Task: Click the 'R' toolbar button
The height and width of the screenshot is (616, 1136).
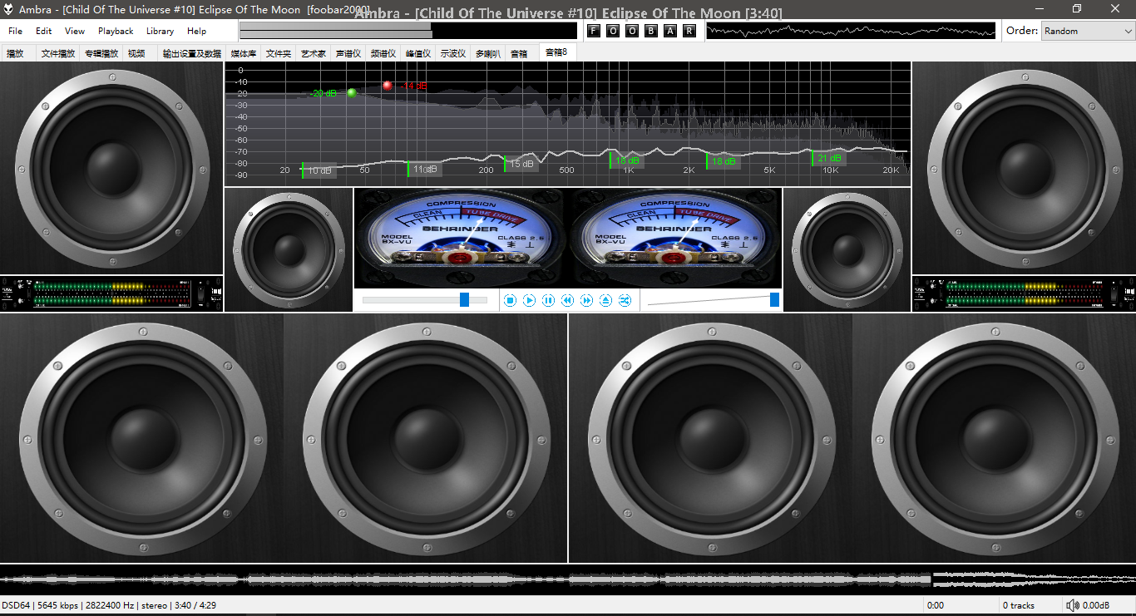Action: [689, 31]
